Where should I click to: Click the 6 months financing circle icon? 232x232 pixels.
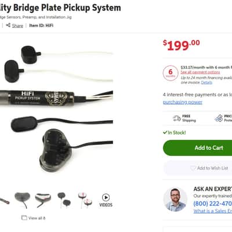click(x=171, y=73)
